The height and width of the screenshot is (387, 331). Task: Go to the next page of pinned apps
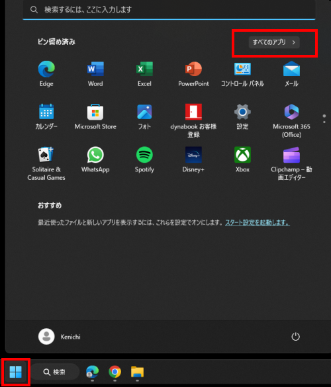coord(324,122)
